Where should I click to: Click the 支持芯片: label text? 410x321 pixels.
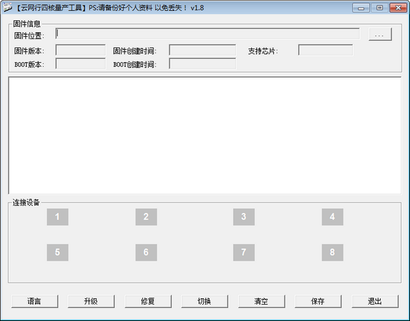point(263,51)
